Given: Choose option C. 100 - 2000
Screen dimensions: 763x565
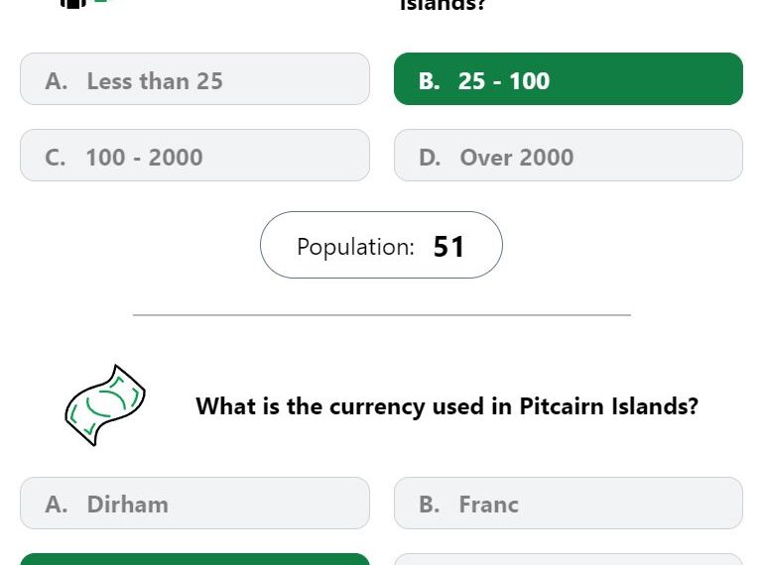Looking at the screenshot, I should 194,155.
